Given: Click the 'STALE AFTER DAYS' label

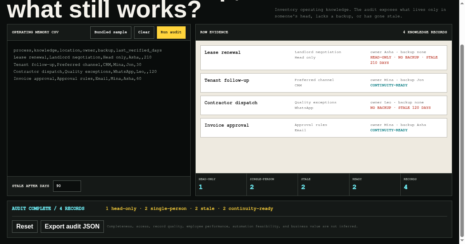Looking at the screenshot, I should [31, 186].
